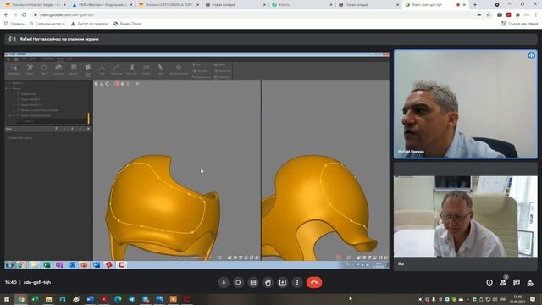Click the shared screen presentation area
Viewport: 542px width, 305px height.
tap(196, 160)
